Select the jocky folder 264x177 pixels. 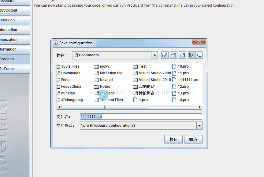click(x=102, y=66)
